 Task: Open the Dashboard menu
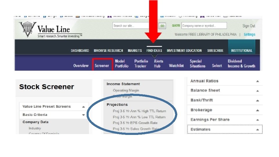pos(80,51)
